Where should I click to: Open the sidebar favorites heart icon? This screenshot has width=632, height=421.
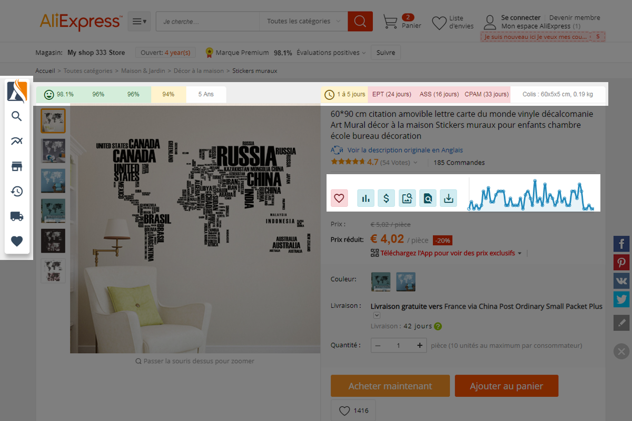pyautogui.click(x=17, y=241)
